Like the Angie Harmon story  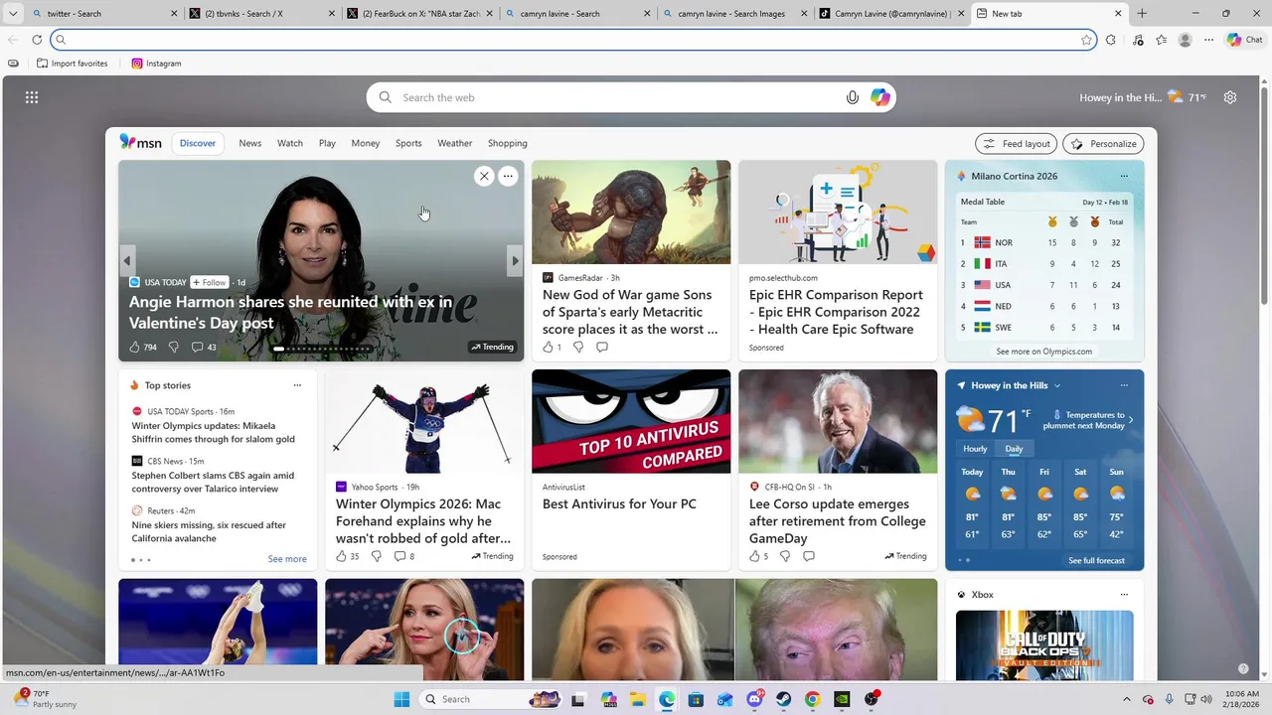coord(136,347)
